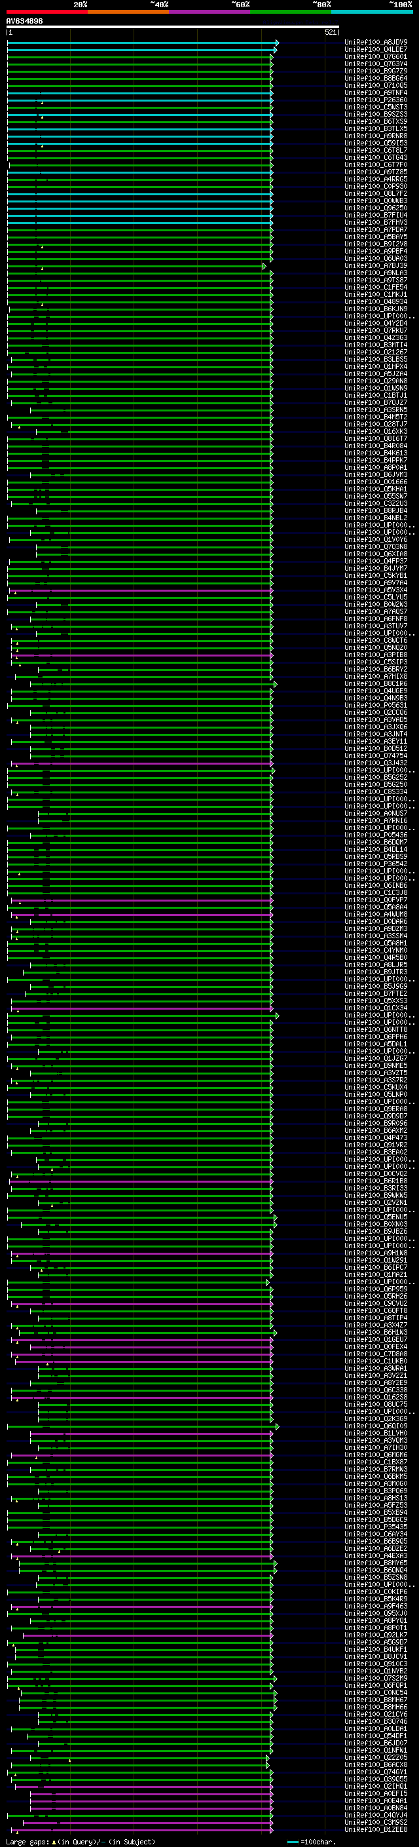Click UniRef100_A9TZ85 hit name
Screen dimensions: 419x1847
tap(376, 172)
